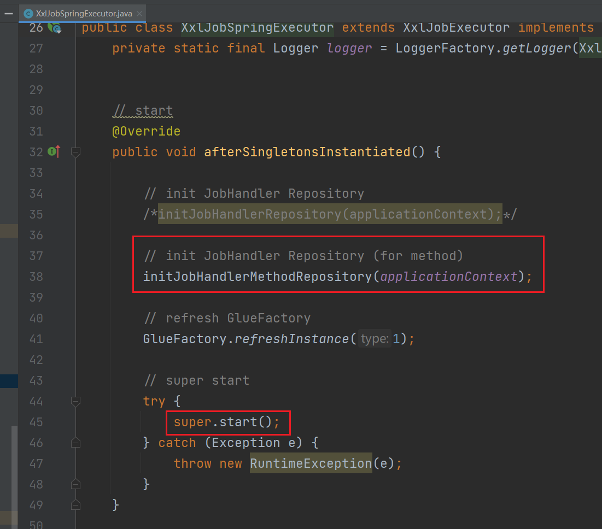Click the start() call after super
The image size is (602, 529).
pyautogui.click(x=238, y=422)
